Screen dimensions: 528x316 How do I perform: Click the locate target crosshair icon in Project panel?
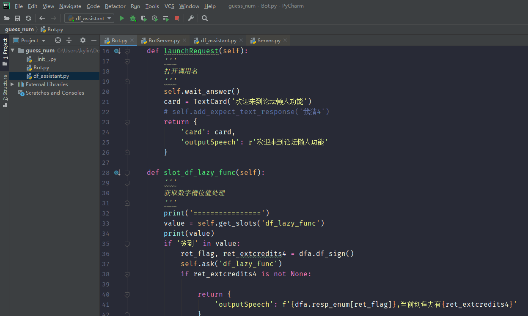(58, 40)
